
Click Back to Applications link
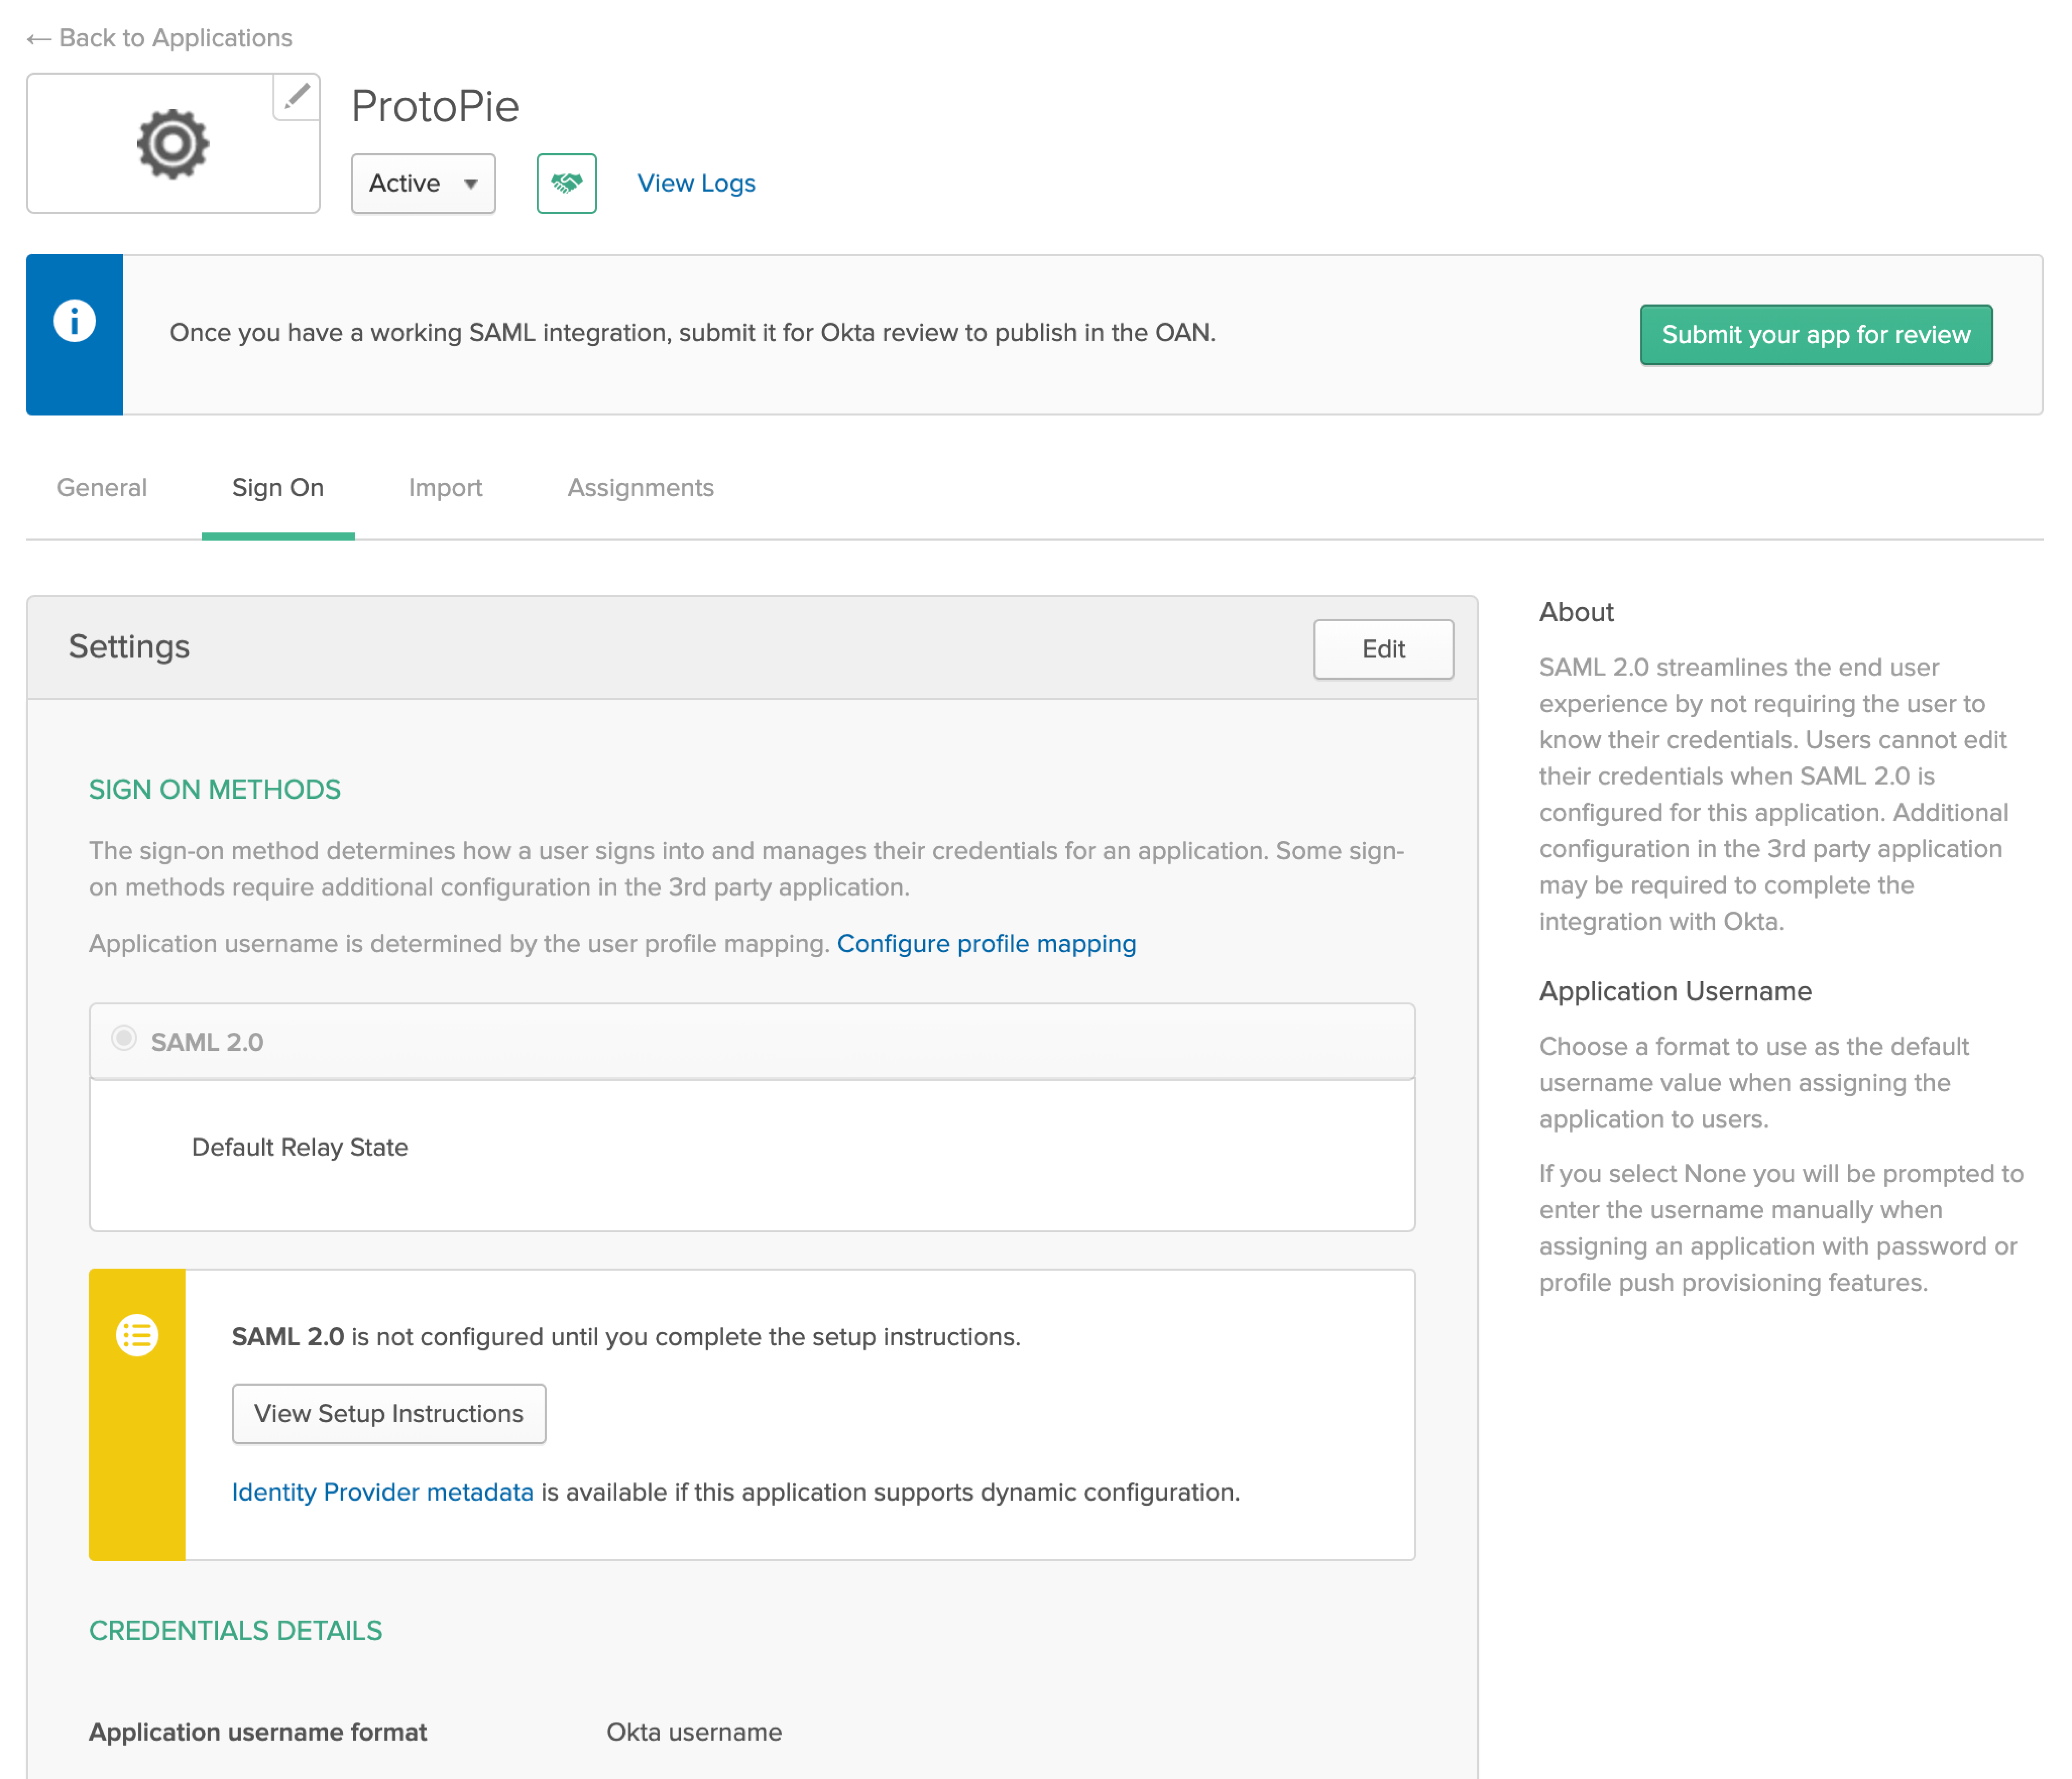175,38
